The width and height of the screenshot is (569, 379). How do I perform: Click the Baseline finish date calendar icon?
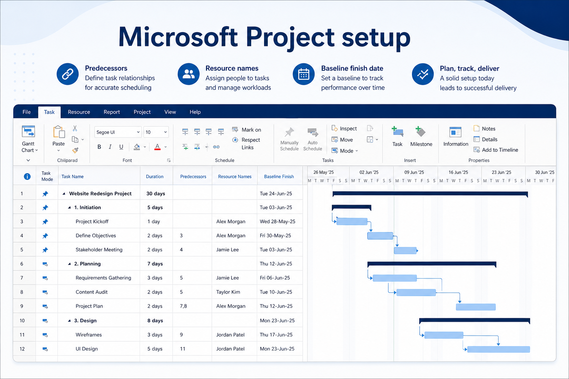pos(304,74)
